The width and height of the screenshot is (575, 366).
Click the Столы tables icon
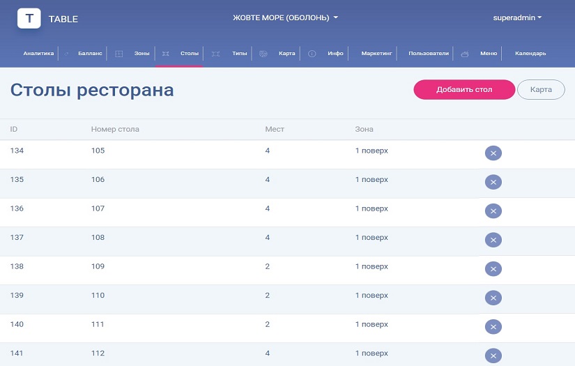[166, 54]
